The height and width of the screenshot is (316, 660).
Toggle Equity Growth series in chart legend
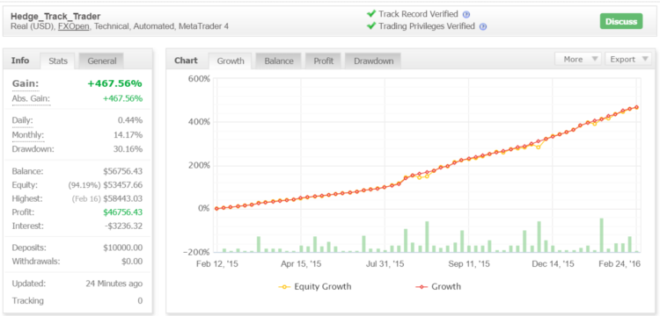[x=315, y=287]
